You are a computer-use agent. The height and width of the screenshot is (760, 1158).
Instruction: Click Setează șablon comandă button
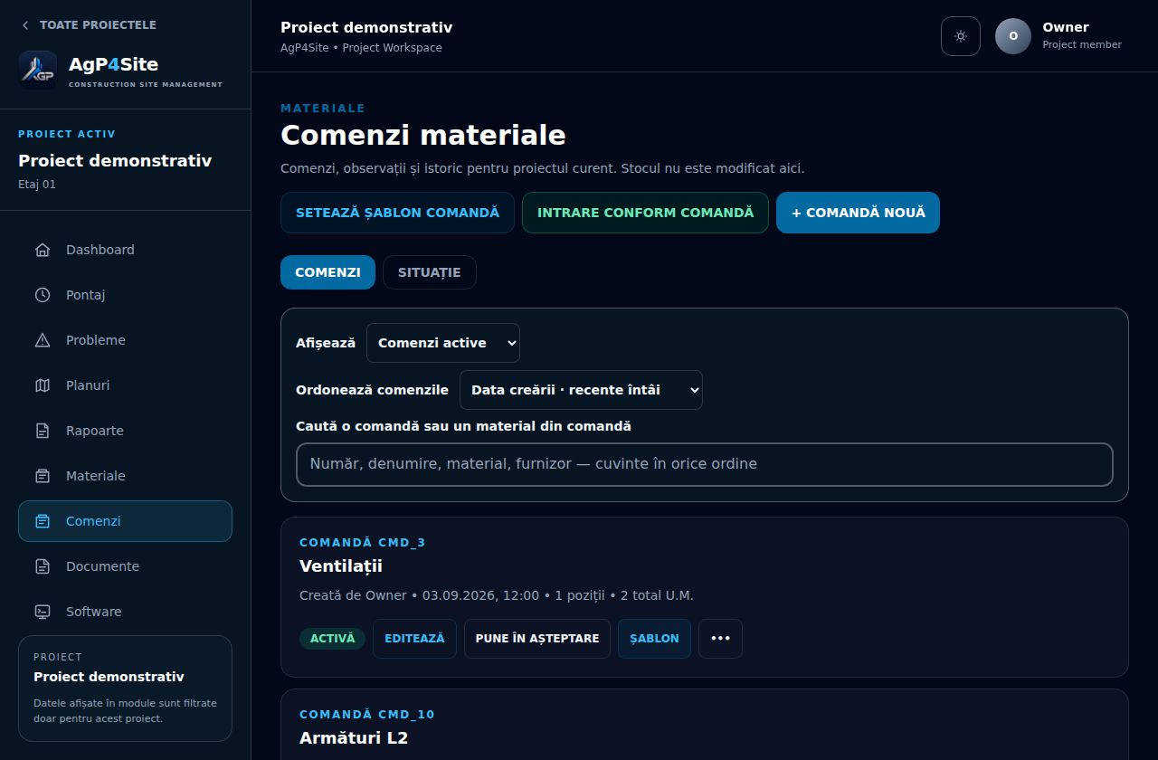[397, 213]
